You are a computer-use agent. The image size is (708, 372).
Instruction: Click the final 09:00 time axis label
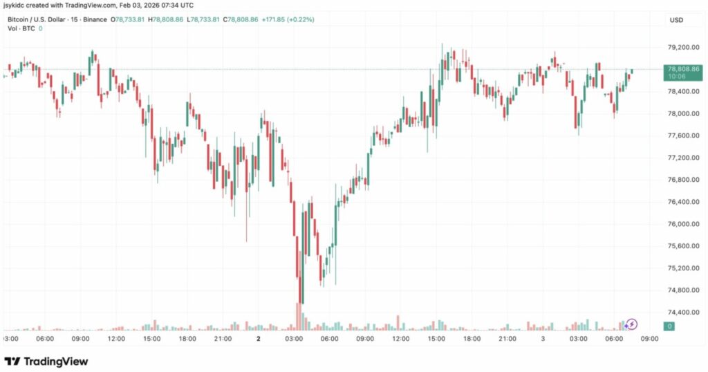pyautogui.click(x=649, y=339)
